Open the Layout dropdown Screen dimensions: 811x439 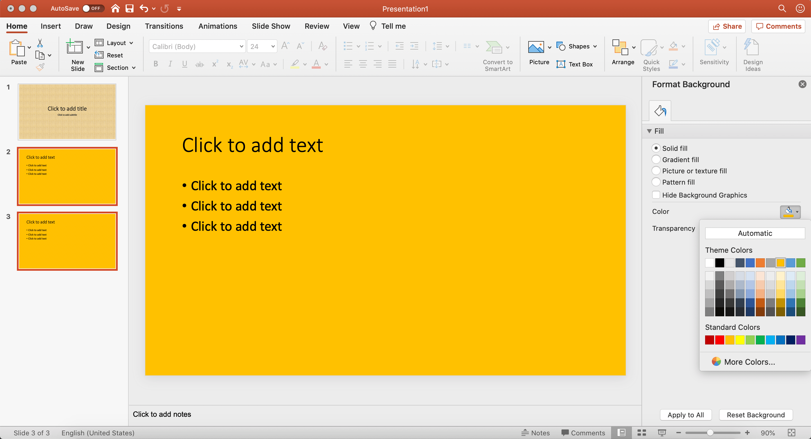tap(114, 43)
